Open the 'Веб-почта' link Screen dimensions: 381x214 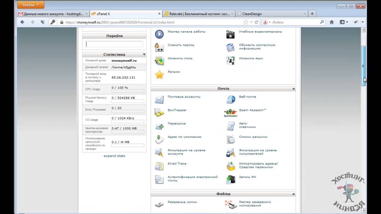[247, 97]
